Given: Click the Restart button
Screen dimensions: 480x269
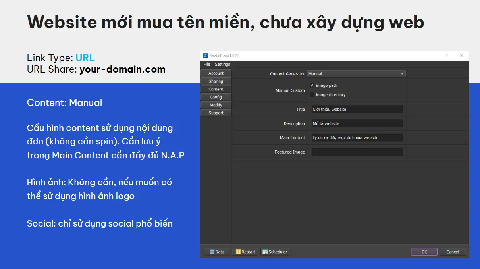Looking at the screenshot, I should [x=245, y=252].
